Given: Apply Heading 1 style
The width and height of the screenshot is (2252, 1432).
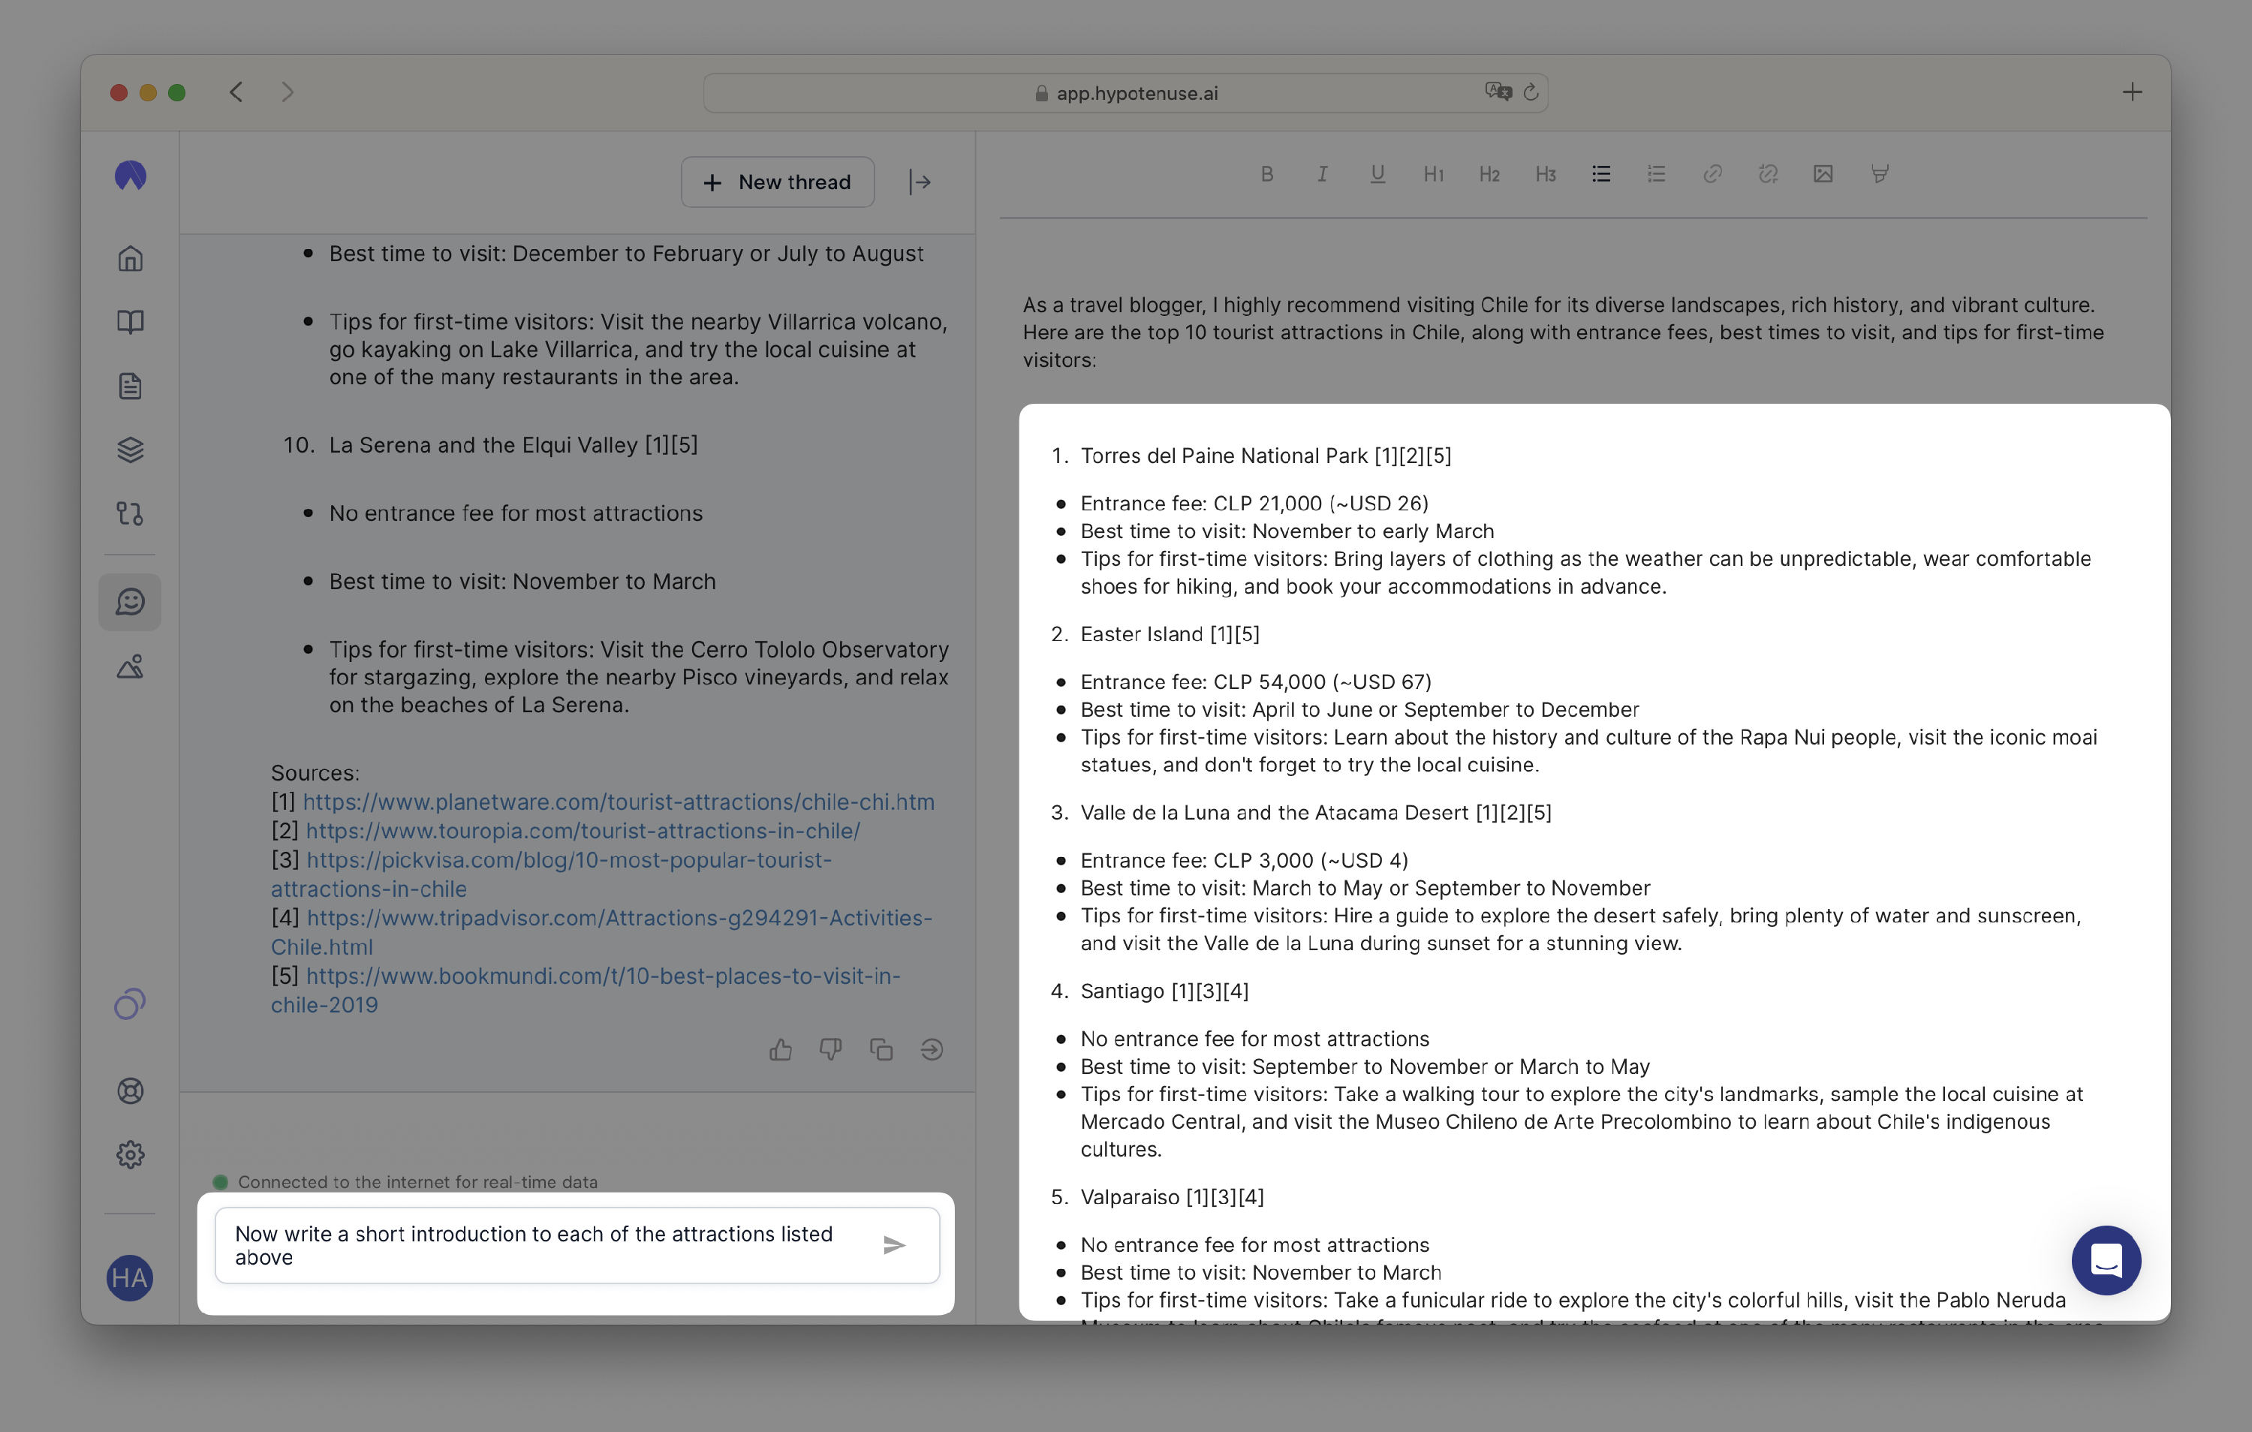Looking at the screenshot, I should [1433, 174].
